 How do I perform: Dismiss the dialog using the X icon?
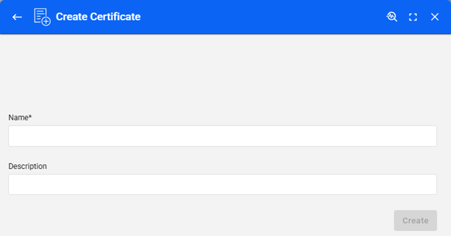click(x=435, y=17)
